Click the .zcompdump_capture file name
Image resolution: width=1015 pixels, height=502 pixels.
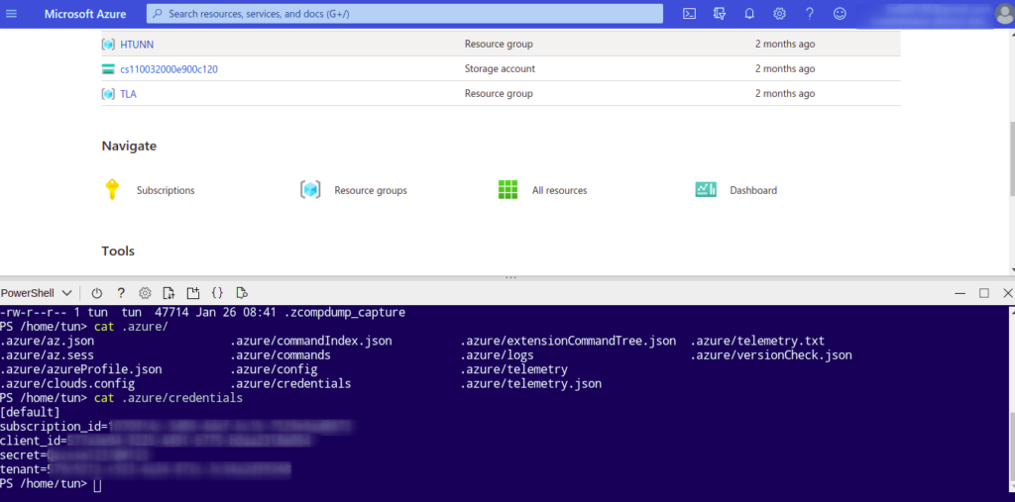click(x=344, y=313)
